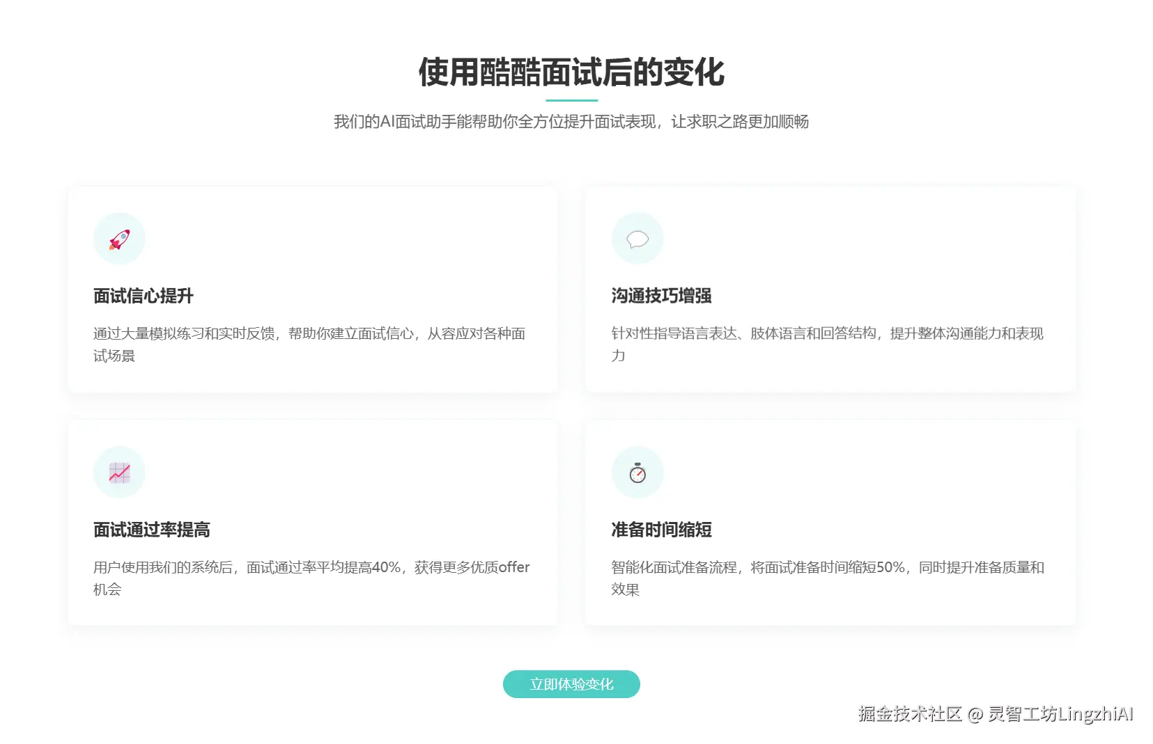Click the 立即体验变化 button
Viewport: 1153px width, 744px height.
[x=571, y=684]
